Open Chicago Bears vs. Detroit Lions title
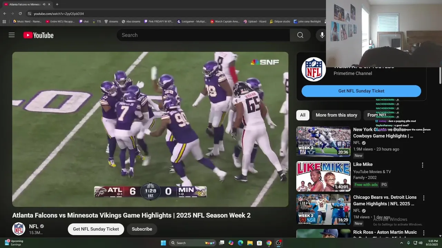442x248 pixels. point(385,200)
